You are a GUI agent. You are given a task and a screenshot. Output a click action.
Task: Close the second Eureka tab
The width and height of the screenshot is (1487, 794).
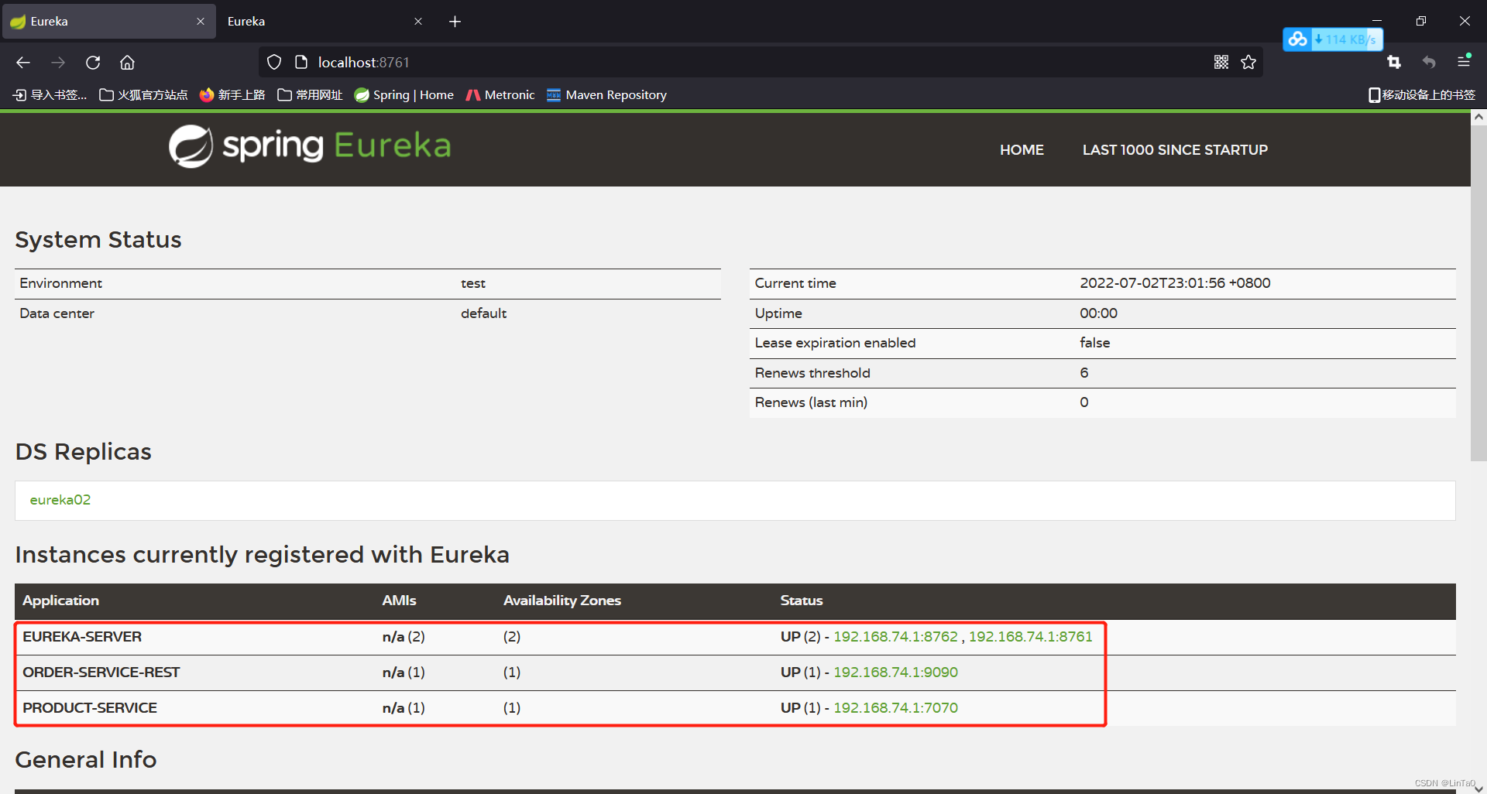coord(418,22)
